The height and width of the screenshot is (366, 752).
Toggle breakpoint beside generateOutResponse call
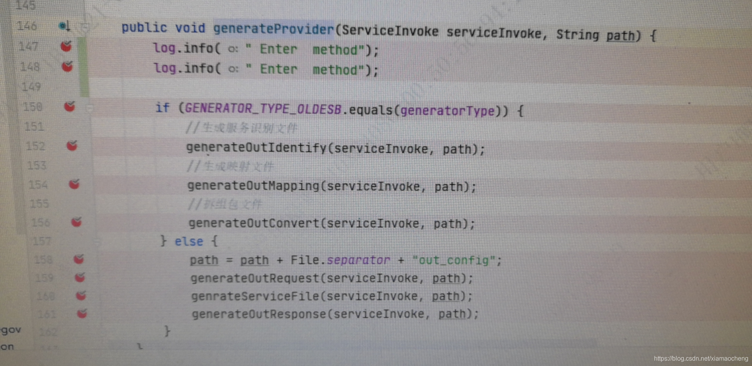[82, 313]
